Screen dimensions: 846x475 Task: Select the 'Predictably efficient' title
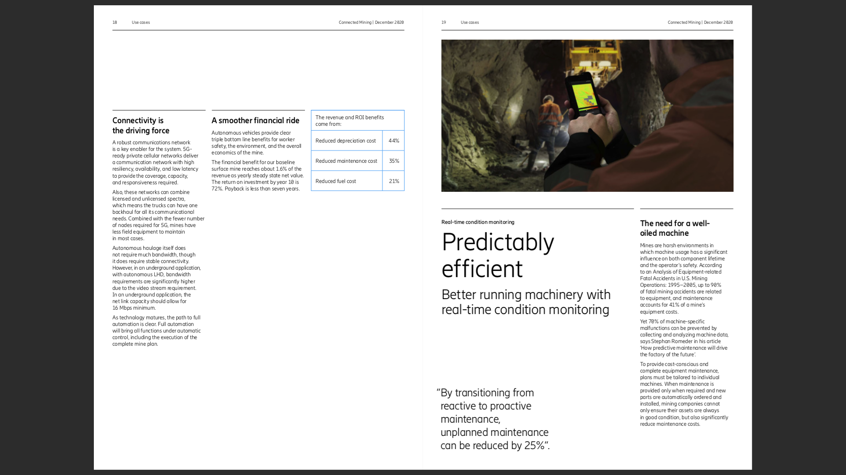498,255
